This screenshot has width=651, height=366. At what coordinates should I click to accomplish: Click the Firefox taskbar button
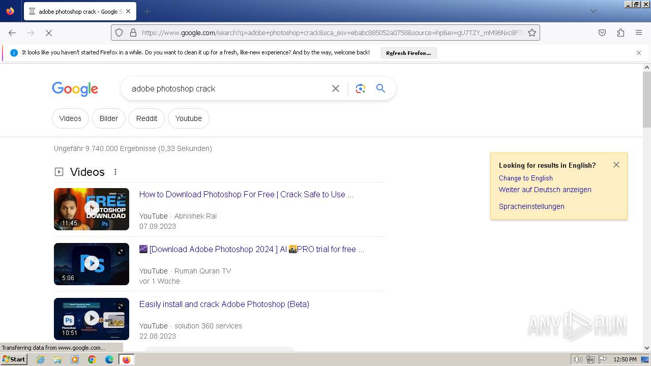[x=127, y=359]
